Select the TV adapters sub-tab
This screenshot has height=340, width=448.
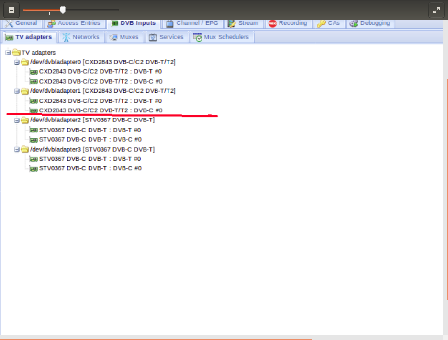29,37
